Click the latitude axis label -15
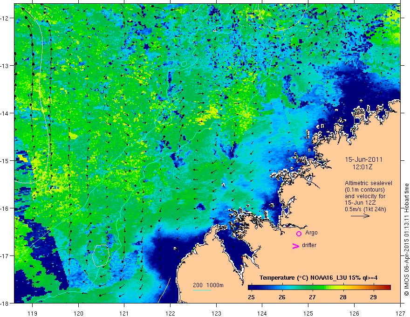The height and width of the screenshot is (317, 410). point(5,160)
